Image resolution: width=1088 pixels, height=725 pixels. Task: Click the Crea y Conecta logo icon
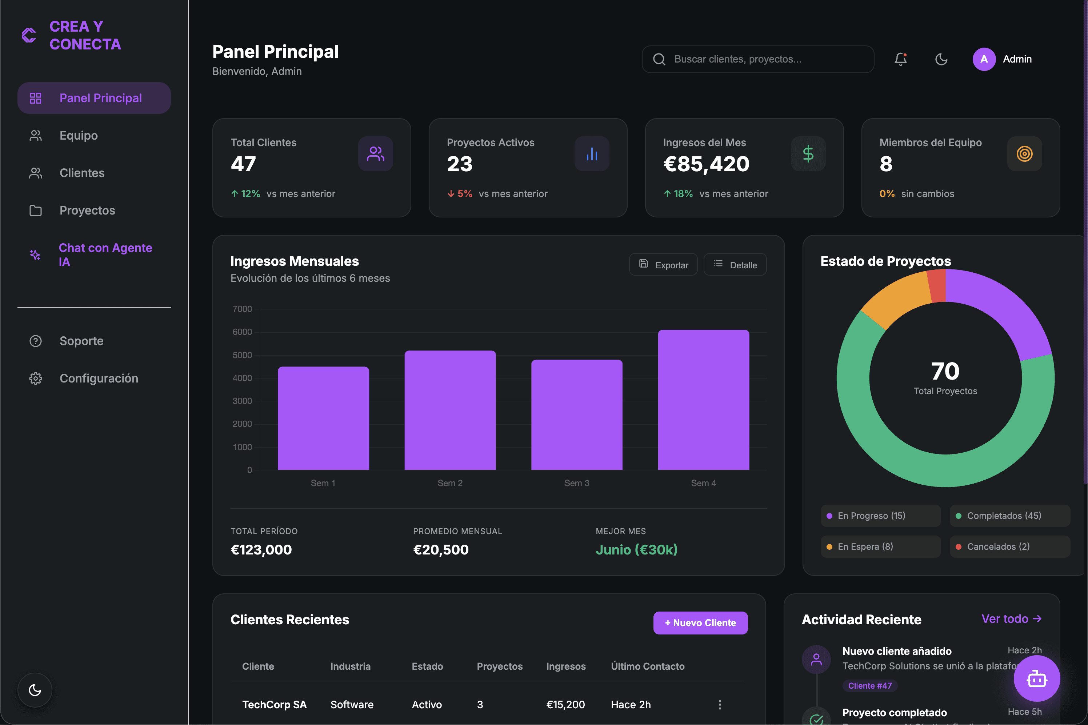tap(29, 36)
